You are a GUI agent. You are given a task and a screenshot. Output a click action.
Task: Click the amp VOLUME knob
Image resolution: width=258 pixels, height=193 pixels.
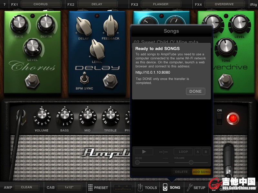coord(42,117)
